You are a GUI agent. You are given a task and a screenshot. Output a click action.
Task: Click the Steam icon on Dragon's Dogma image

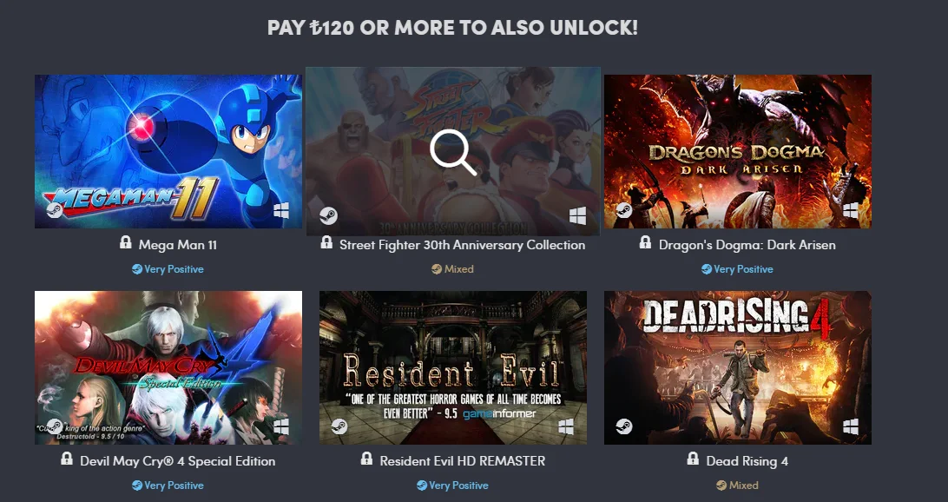[x=624, y=210]
